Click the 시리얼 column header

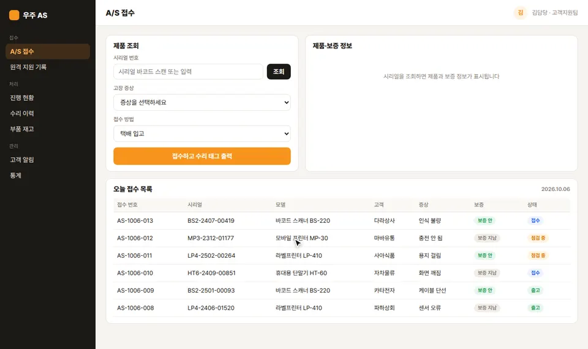[x=195, y=205]
